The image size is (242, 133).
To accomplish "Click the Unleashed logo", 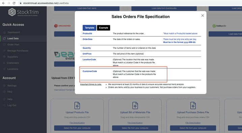I will point(62,26).
